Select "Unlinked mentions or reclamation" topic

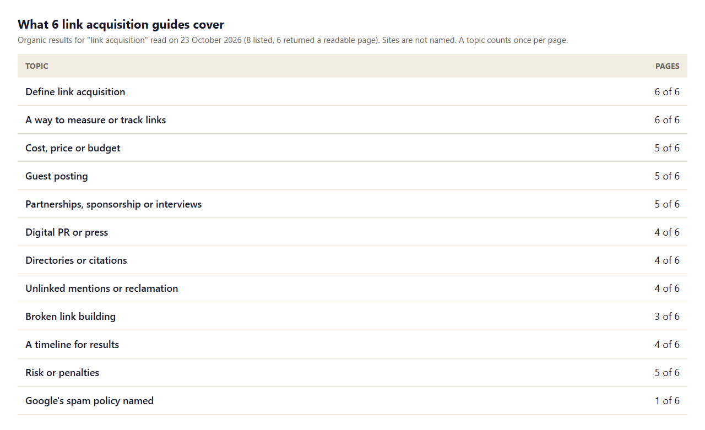[102, 289]
